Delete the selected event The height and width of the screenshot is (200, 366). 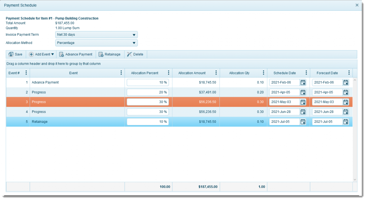pyautogui.click(x=135, y=54)
